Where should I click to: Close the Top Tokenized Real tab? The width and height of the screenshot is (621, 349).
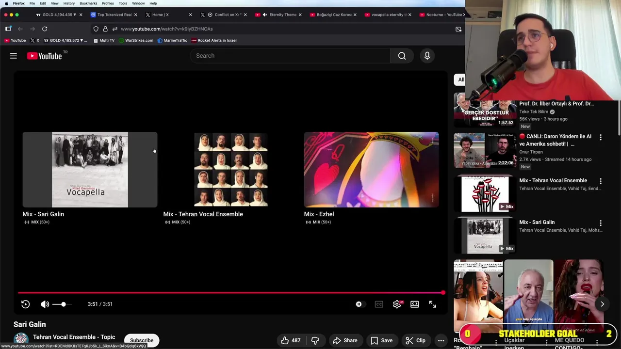coord(135,15)
